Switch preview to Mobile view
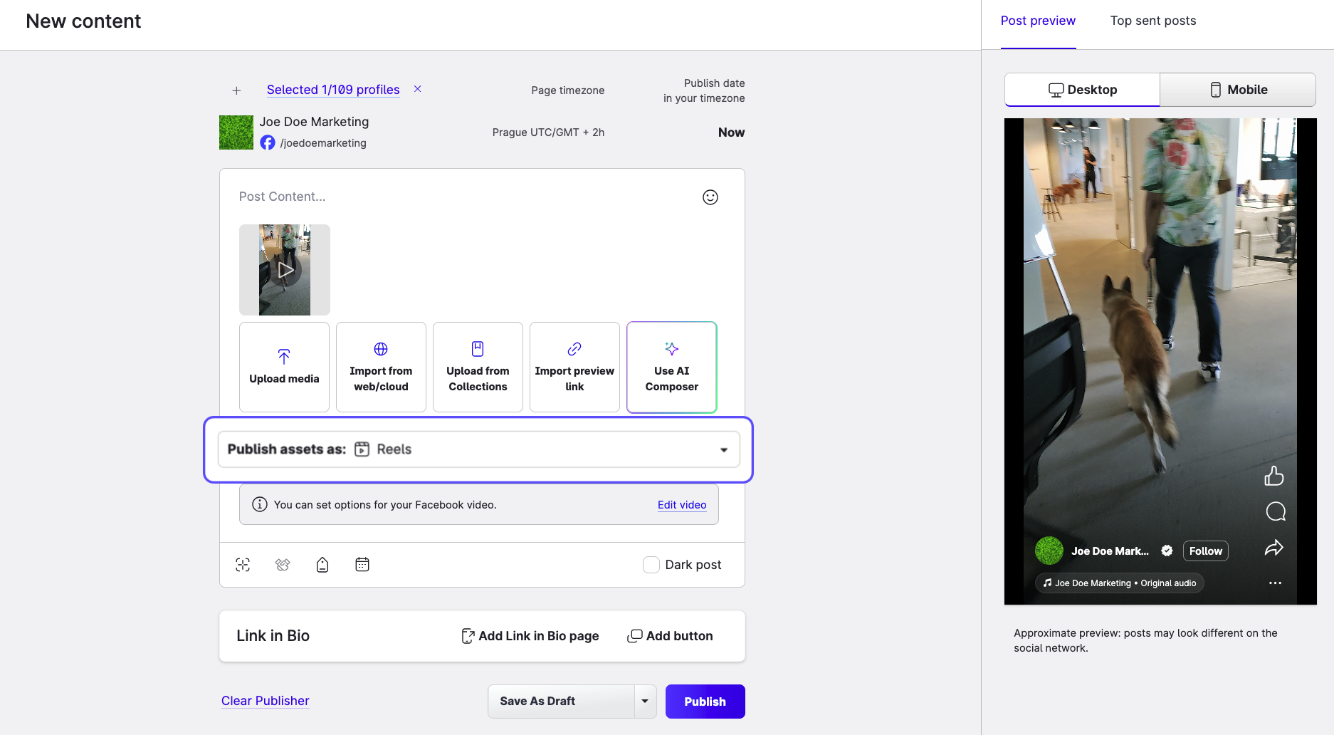 pyautogui.click(x=1238, y=90)
